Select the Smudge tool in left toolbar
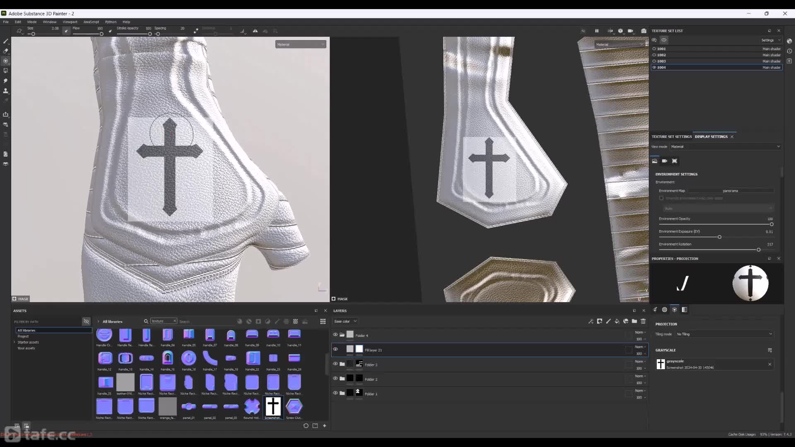This screenshot has width=795, height=447. pos(5,81)
